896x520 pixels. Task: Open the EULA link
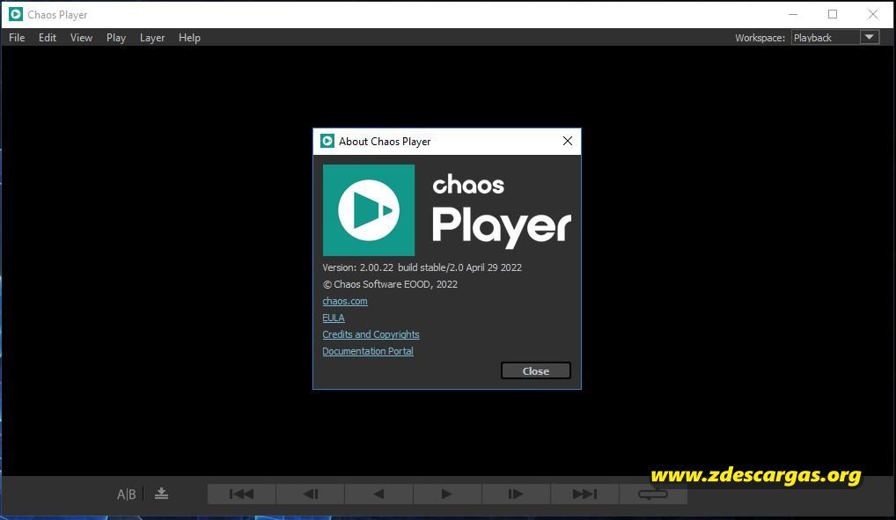[x=334, y=318]
